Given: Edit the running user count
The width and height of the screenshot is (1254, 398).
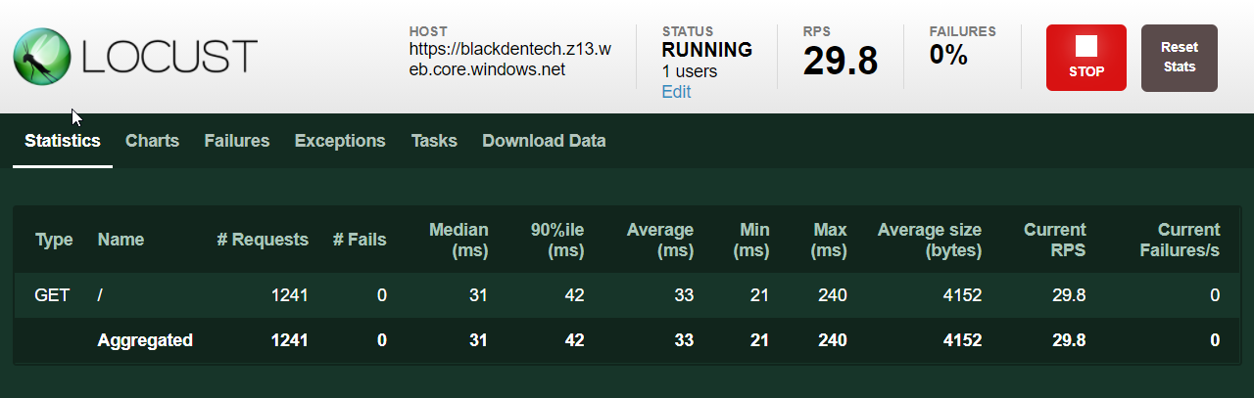Looking at the screenshot, I should coord(676,92).
